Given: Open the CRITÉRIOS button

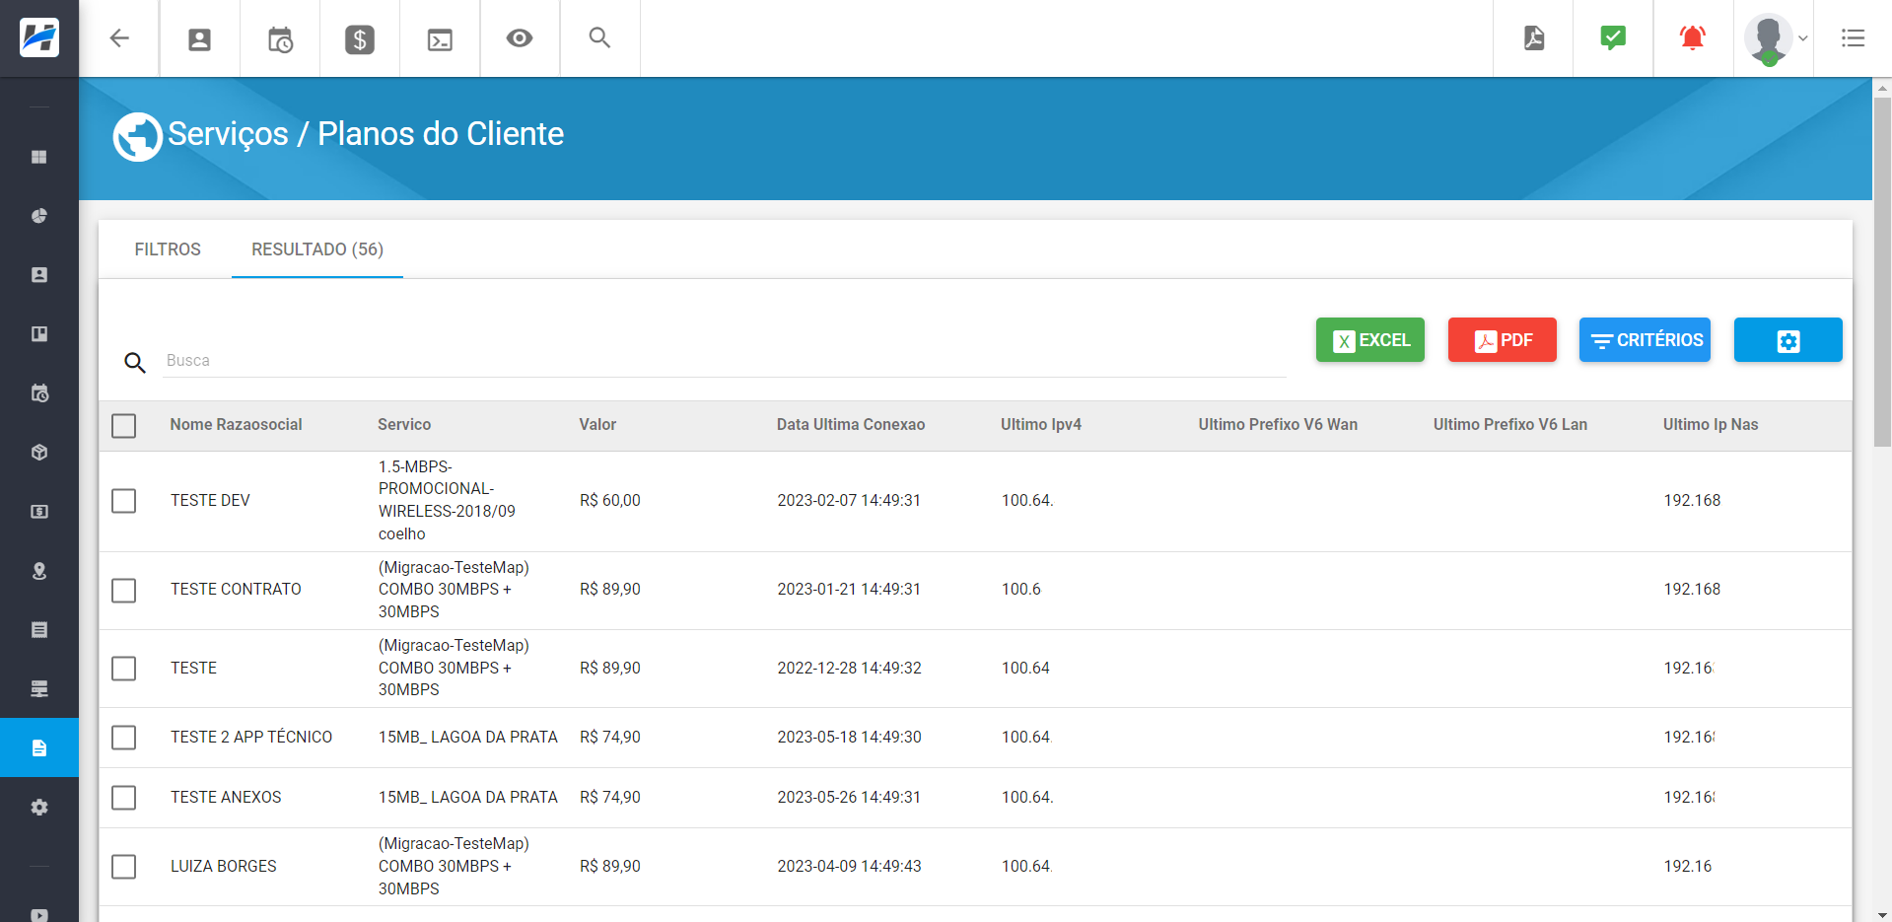Looking at the screenshot, I should pyautogui.click(x=1645, y=340).
